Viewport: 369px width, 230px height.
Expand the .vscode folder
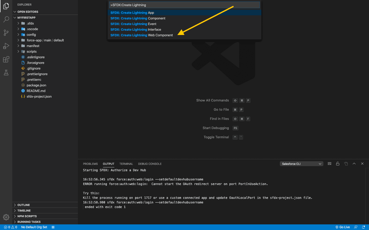point(45,29)
